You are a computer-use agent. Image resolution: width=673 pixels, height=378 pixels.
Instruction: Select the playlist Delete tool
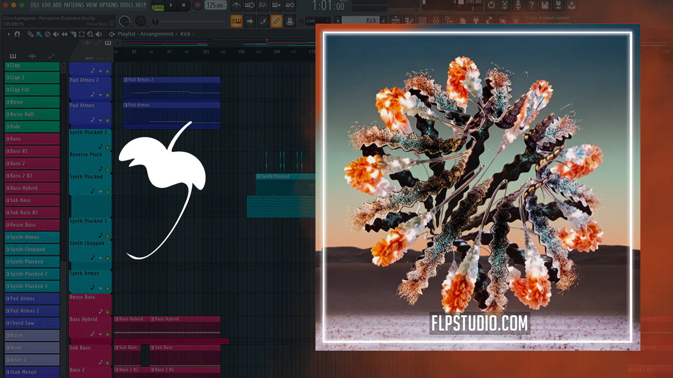tap(47, 34)
